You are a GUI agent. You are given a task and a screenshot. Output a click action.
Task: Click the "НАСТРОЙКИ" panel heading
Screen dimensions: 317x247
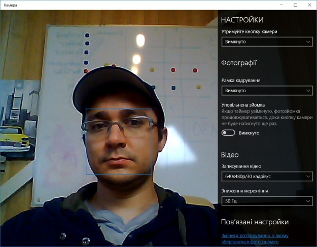(x=242, y=20)
